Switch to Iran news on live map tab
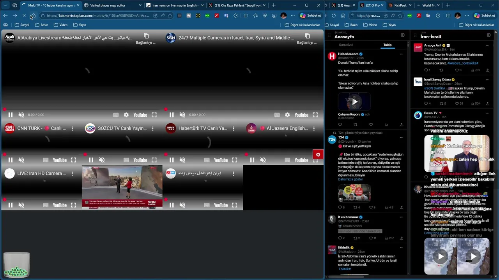Viewport: 499px width, 280px height. pyautogui.click(x=175, y=5)
